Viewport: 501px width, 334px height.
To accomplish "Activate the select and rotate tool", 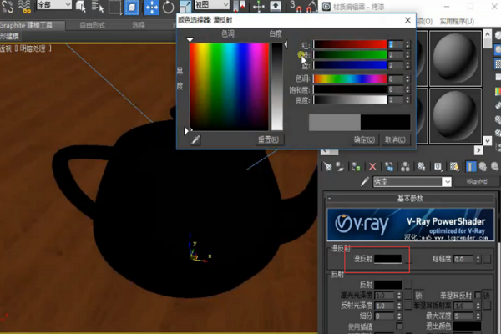I will (x=168, y=7).
